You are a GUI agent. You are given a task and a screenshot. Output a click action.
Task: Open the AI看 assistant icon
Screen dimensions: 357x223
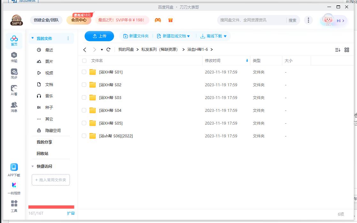pyautogui.click(x=14, y=90)
